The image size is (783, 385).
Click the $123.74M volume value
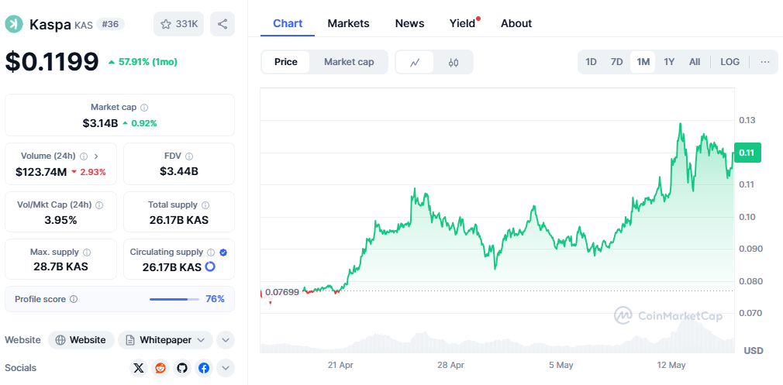[x=41, y=172]
